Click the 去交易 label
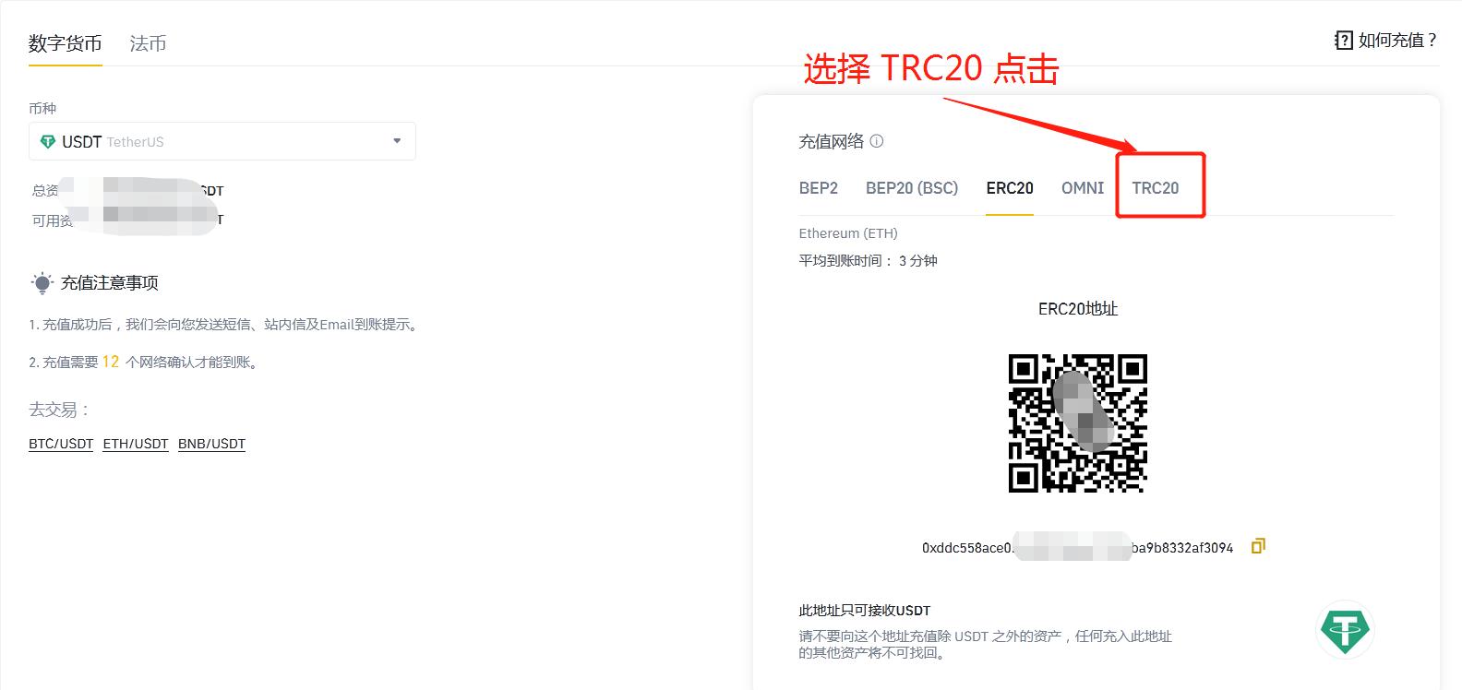The height and width of the screenshot is (690, 1462). coord(59,410)
